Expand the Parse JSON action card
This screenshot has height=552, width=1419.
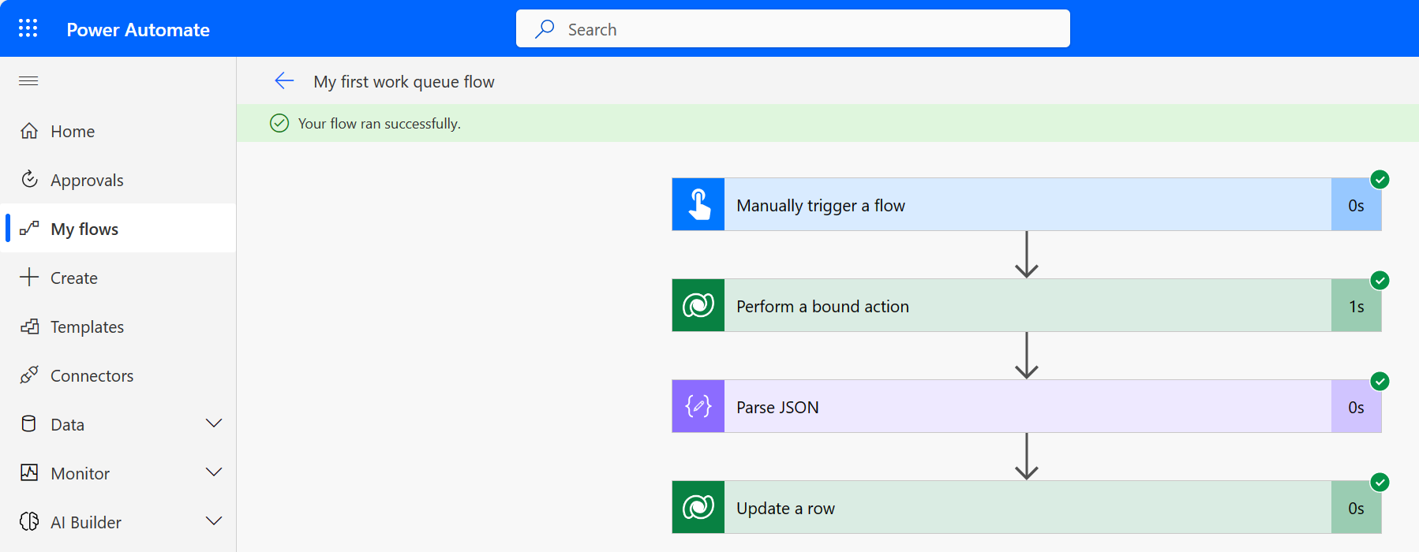click(x=1026, y=407)
